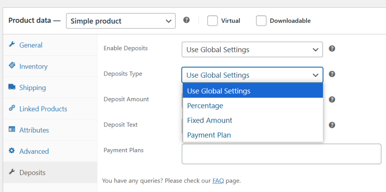Click the Inventory tag icon

coord(12,66)
